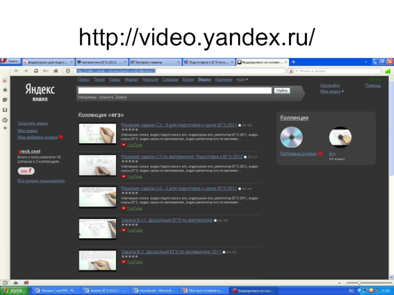This screenshot has height=295, width=394.
Task: Open the Помощь link
Action: pos(373,86)
